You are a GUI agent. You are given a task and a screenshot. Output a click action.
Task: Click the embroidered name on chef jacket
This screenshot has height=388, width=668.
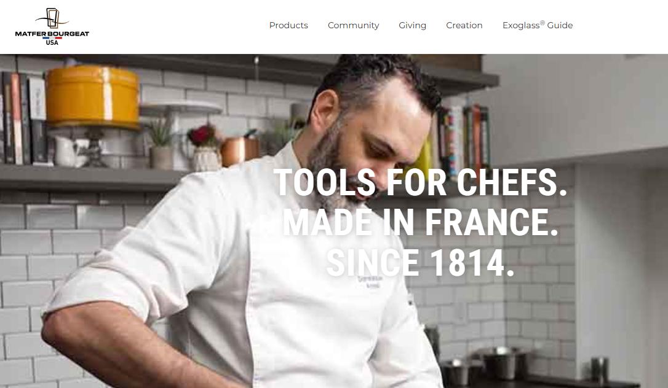(370, 281)
